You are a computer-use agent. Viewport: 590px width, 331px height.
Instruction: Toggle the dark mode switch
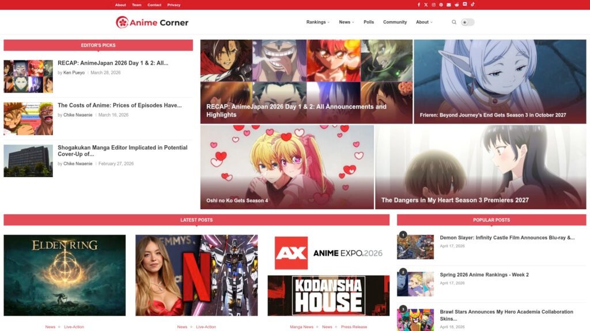tap(467, 22)
